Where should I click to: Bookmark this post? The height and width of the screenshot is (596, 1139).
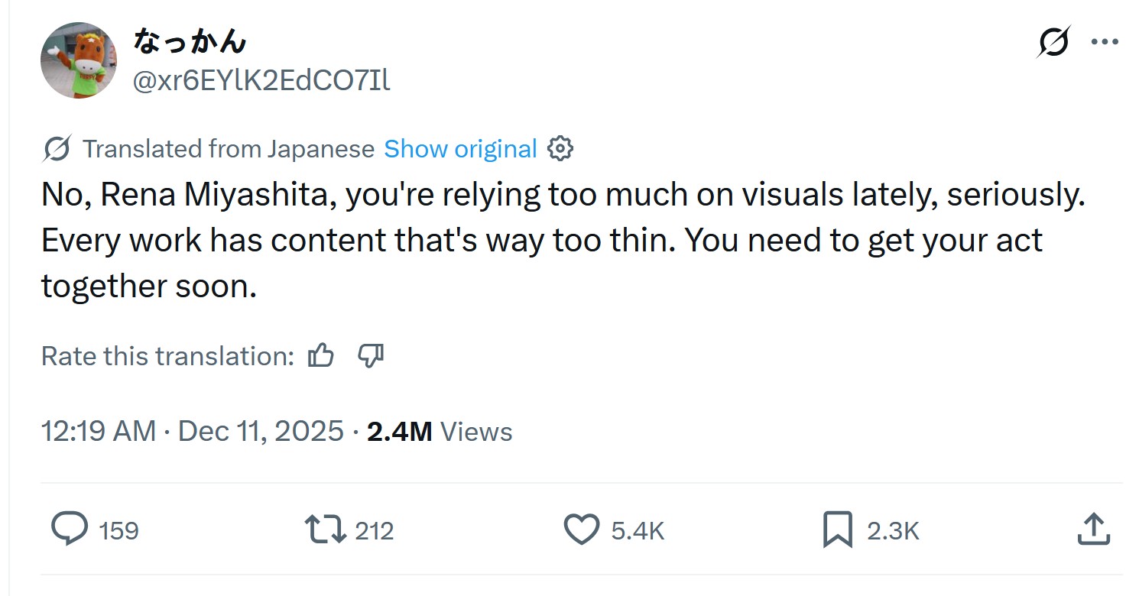838,529
